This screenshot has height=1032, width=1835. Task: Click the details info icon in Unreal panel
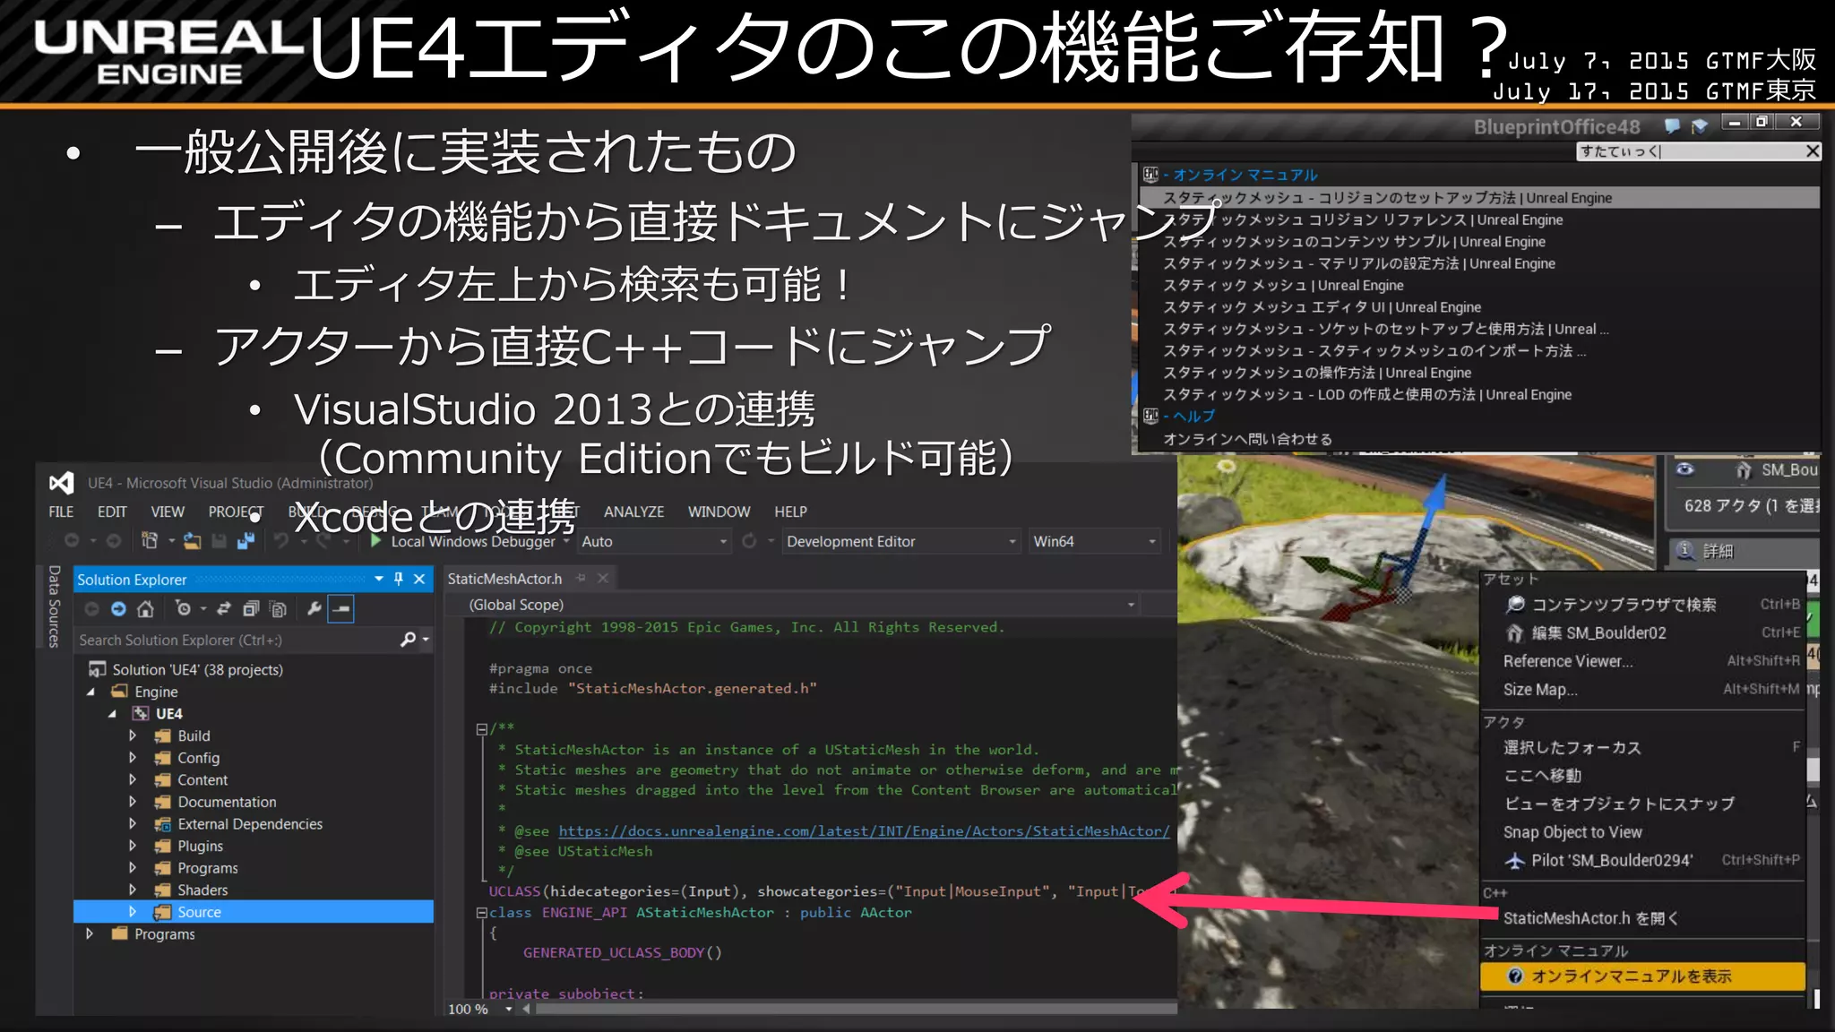pos(1685,551)
